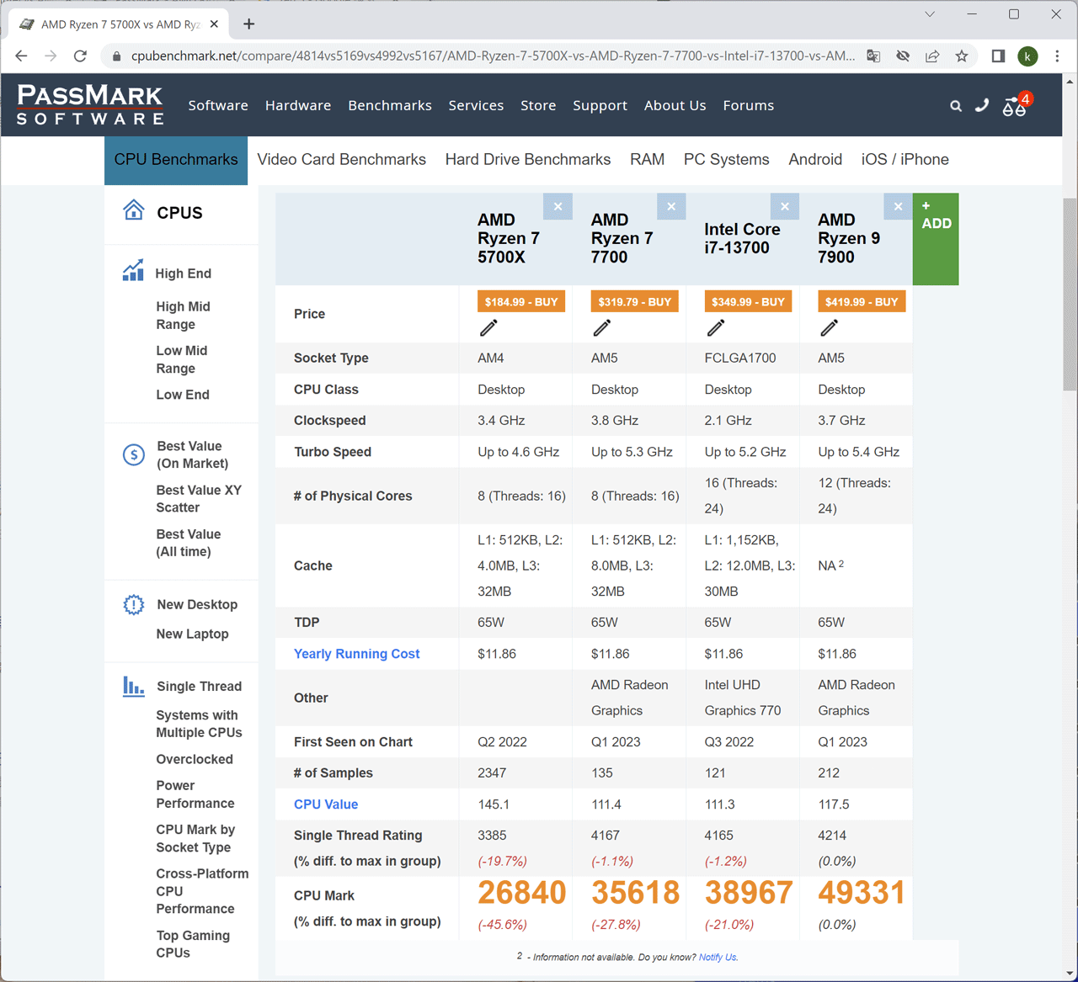
Task: Open the compare scales icon with badge 4
Action: [x=1016, y=105]
